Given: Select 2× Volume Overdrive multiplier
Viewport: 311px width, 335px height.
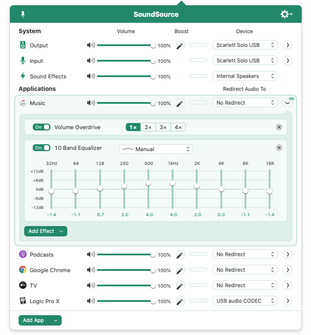Looking at the screenshot, I should coord(148,127).
